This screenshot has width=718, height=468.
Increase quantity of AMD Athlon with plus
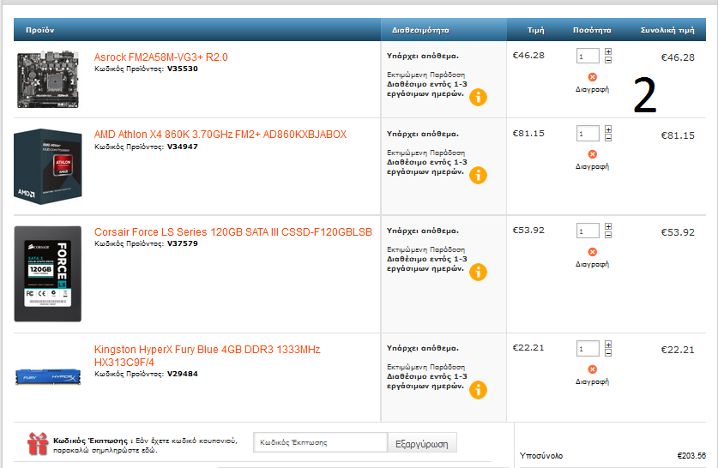(x=608, y=129)
